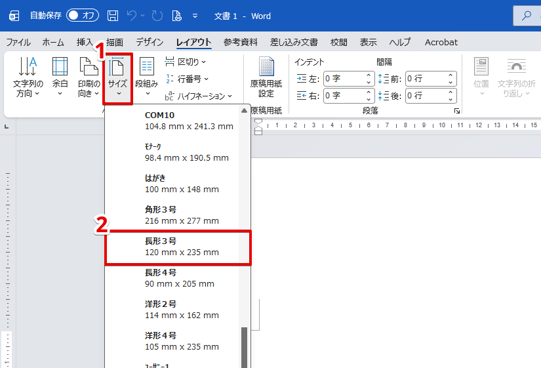Open the 印刷の向き orientation tool
The height and width of the screenshot is (368, 541).
(89, 77)
